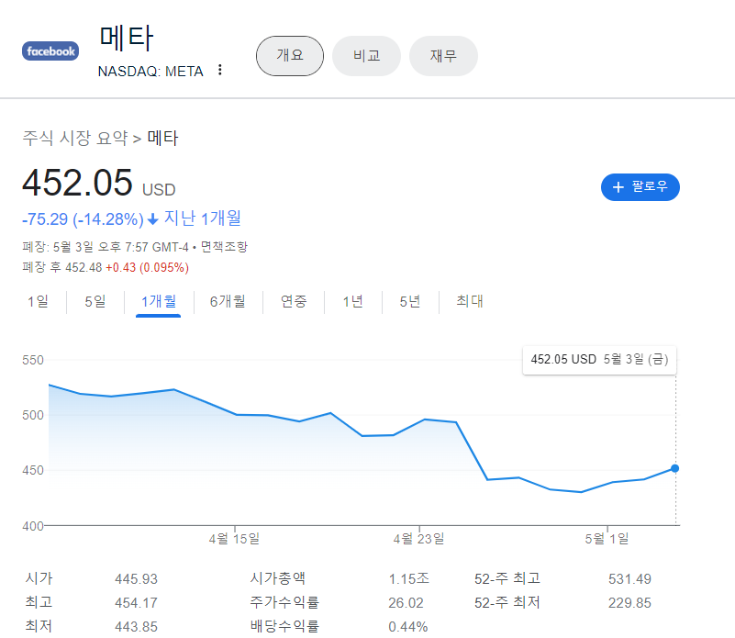
Task: Click the 팔로우 follow button
Action: tap(640, 186)
